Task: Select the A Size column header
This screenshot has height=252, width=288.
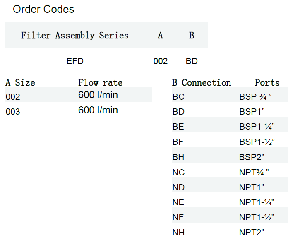Action: tap(20, 83)
